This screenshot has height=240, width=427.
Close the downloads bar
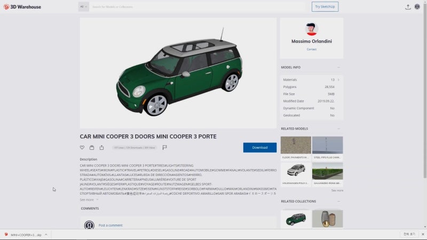point(423,234)
